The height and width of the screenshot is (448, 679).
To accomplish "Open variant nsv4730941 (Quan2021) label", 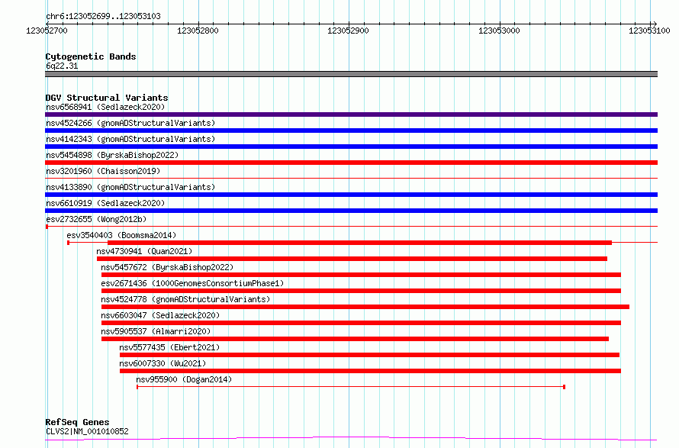I will 144,251.
